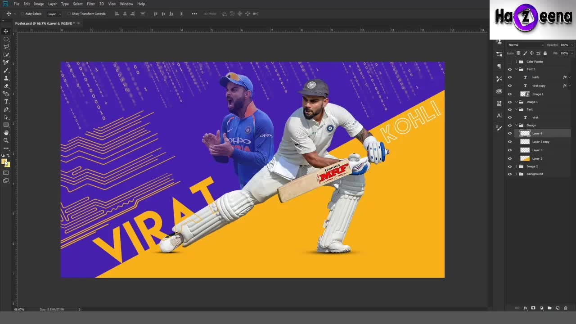The height and width of the screenshot is (324, 576).
Task: Select the Path Selection tool
Action: tap(6, 117)
